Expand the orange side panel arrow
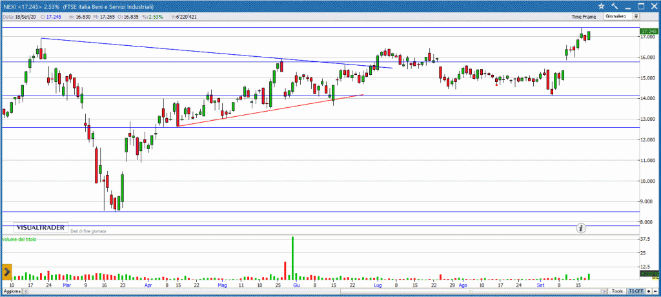Screen dimensions: 661x297 (6, 272)
